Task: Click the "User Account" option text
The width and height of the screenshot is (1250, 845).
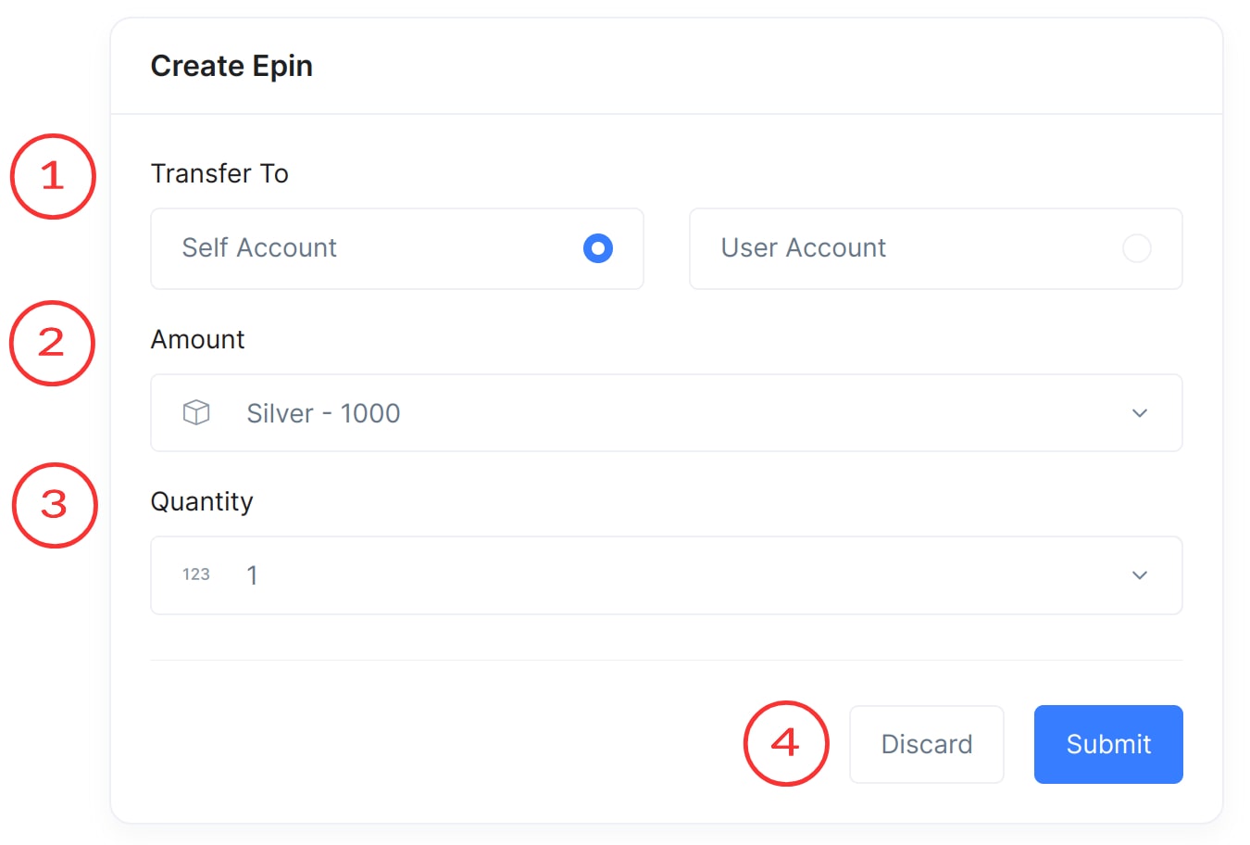Action: (x=803, y=248)
